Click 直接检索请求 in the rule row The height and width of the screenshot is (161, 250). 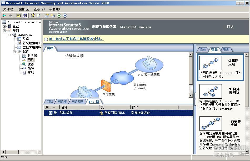pyautogui.click(x=140, y=113)
